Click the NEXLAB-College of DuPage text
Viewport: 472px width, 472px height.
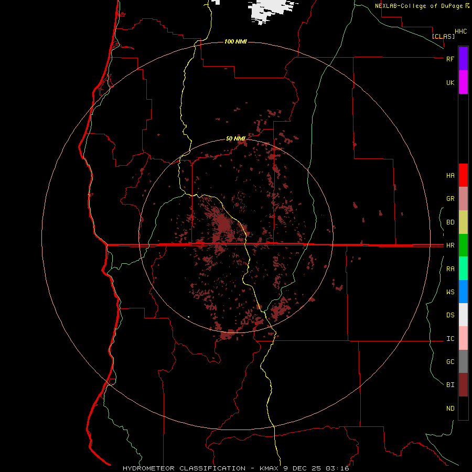coord(419,6)
